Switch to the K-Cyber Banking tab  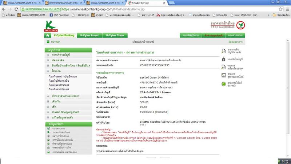click(x=64, y=35)
